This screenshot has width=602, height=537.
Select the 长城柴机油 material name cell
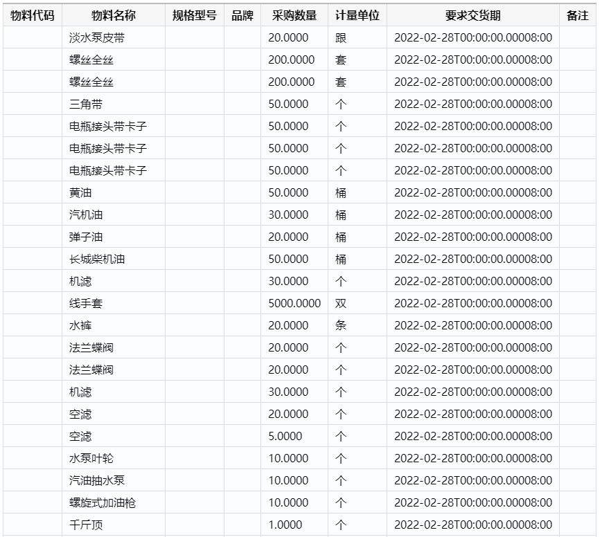[114, 259]
